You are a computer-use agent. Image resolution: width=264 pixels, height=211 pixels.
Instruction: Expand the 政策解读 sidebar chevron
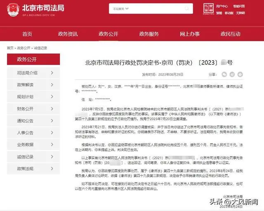pyautogui.click(x=52, y=85)
